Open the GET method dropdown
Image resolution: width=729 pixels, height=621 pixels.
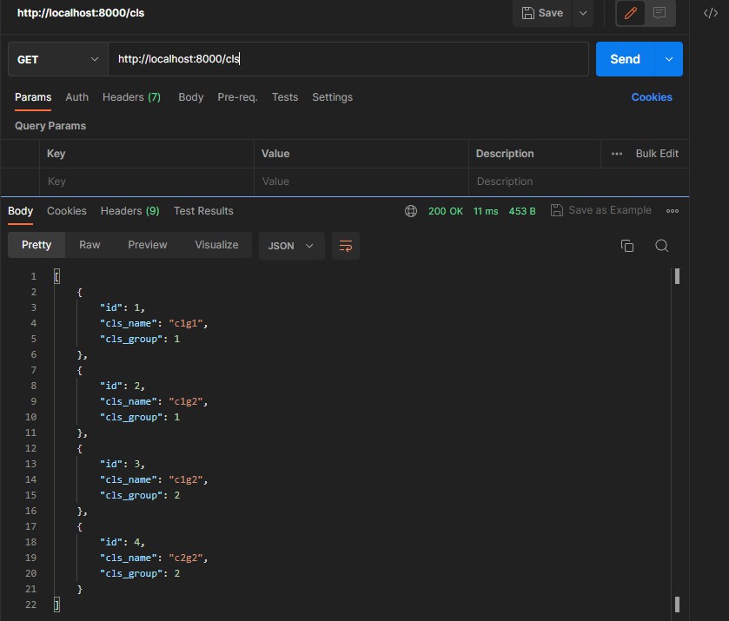tap(57, 59)
